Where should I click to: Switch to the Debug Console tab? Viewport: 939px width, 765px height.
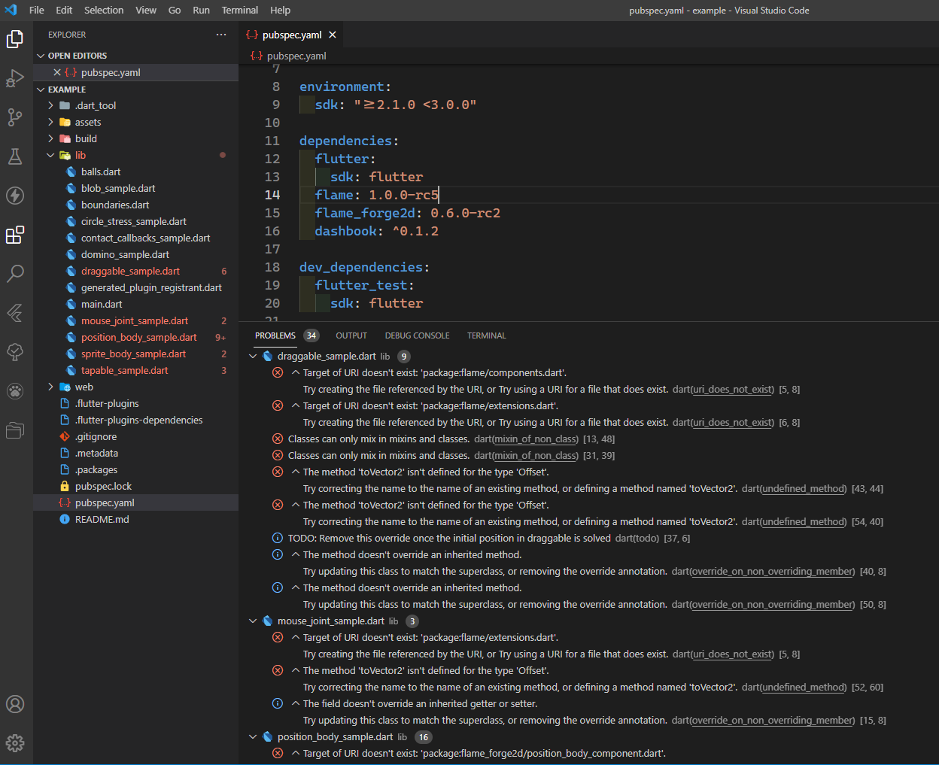(417, 335)
